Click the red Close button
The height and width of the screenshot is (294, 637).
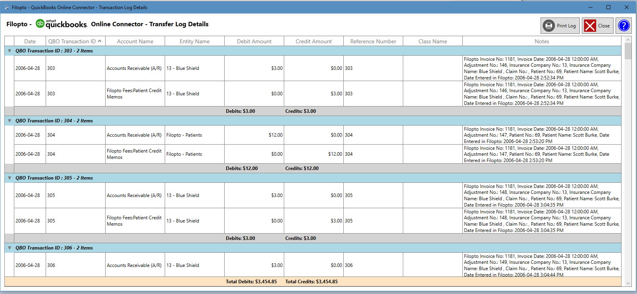598,26
